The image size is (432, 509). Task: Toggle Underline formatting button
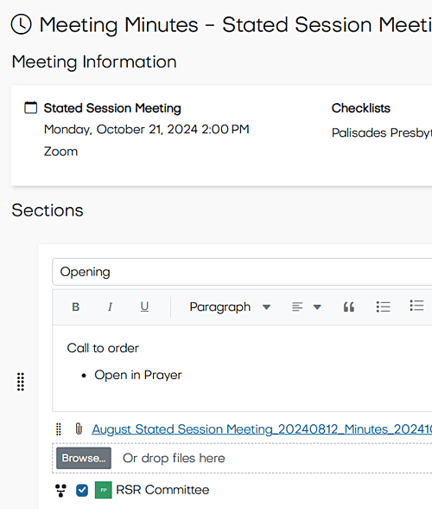(x=144, y=306)
